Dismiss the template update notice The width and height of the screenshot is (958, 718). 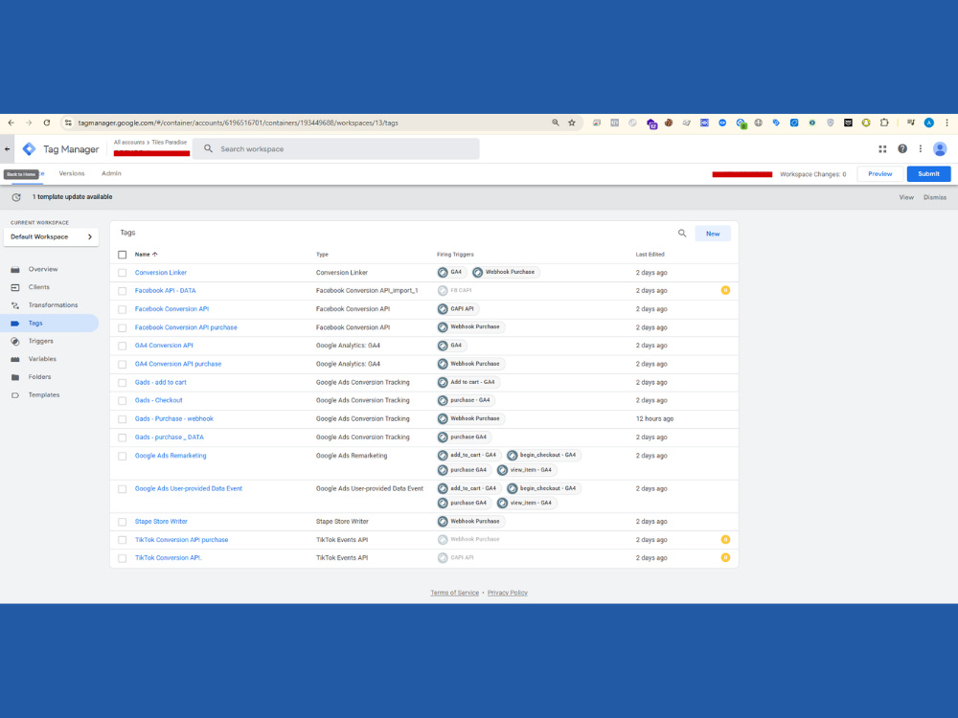935,197
